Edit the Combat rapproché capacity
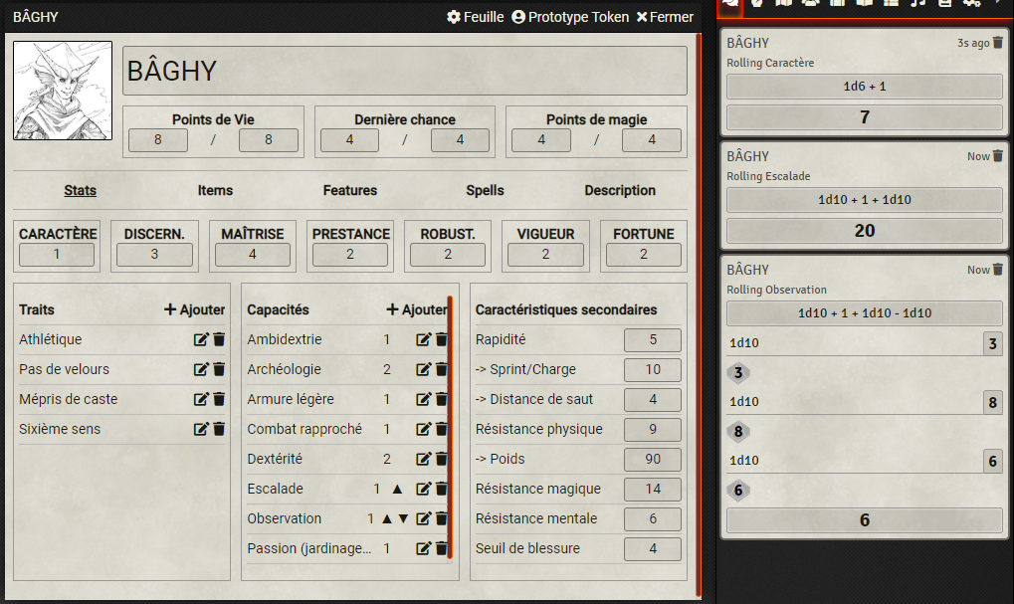This screenshot has height=604, width=1014. click(424, 429)
